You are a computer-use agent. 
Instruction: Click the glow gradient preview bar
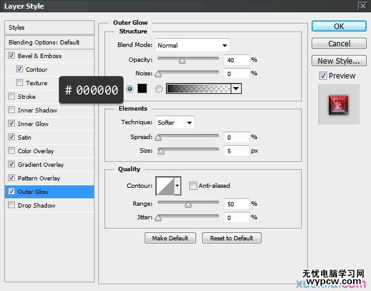(x=198, y=88)
